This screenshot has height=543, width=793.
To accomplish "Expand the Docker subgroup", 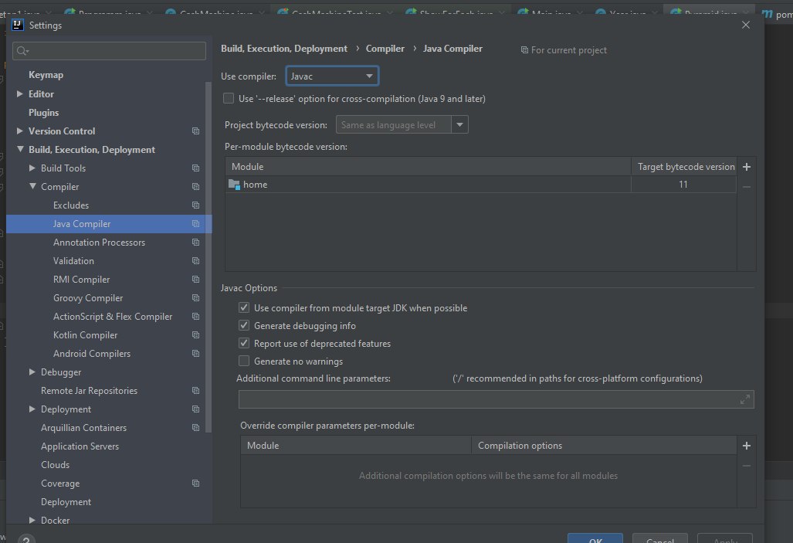I will tap(32, 521).
